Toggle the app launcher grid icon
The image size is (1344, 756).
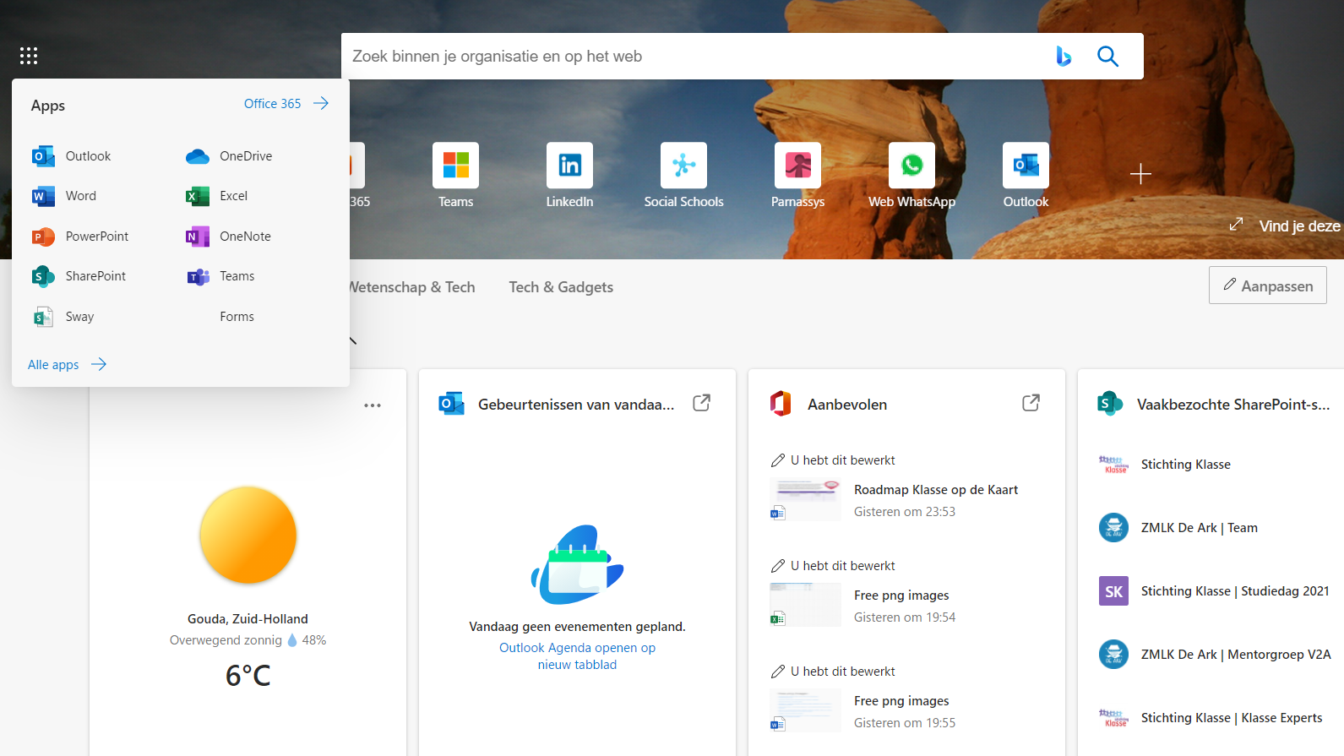click(29, 56)
